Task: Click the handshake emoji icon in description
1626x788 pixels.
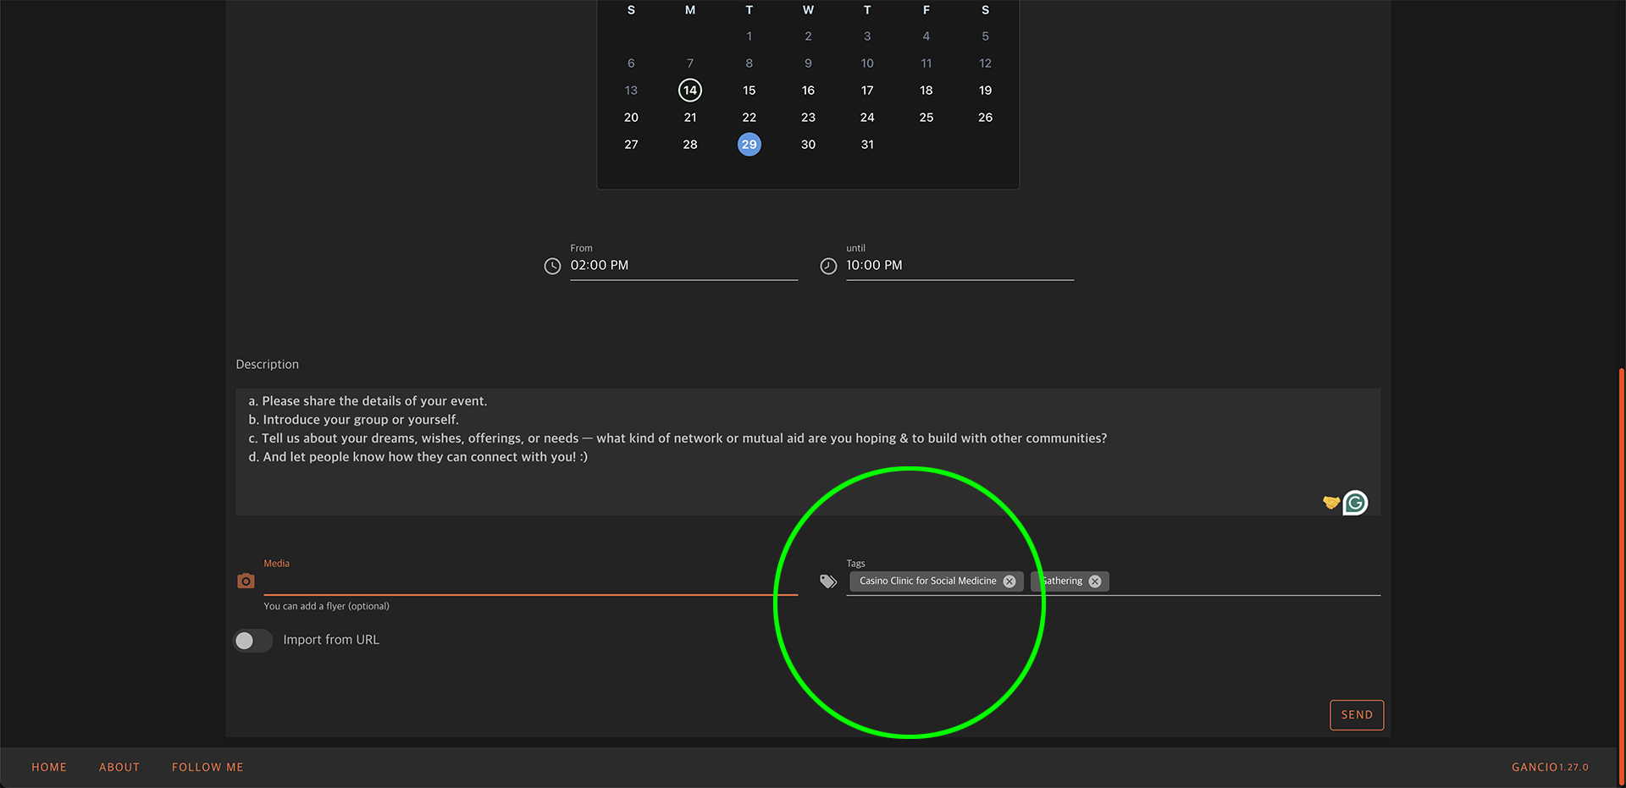Action: [1330, 503]
